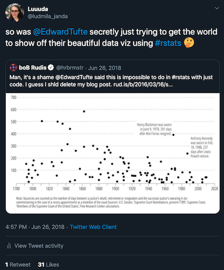Show the 1 Retweet list
224x270 pixels.
[18, 264]
